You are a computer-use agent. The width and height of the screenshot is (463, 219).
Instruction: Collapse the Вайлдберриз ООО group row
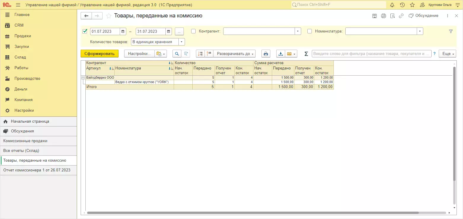coord(83,78)
